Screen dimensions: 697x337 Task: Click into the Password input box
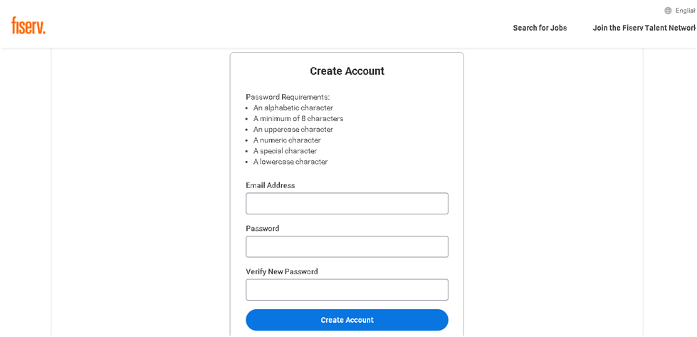[x=347, y=247]
